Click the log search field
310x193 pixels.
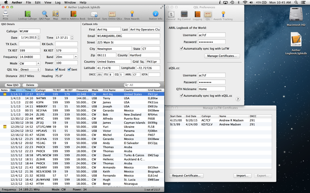point(143,85)
